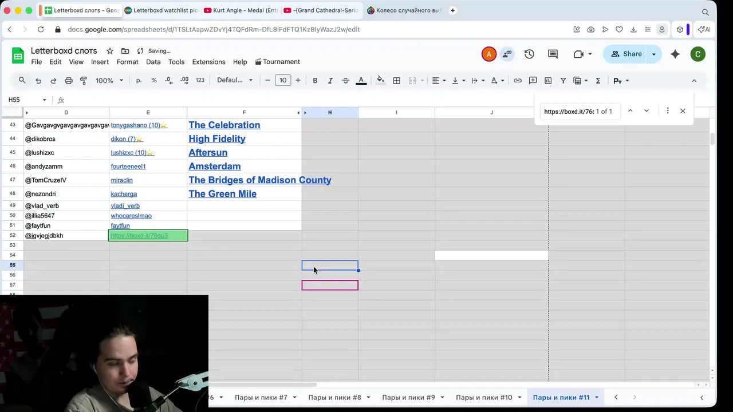Image resolution: width=733 pixels, height=412 pixels.
Task: Take a browser snapshot with camera icon
Action: tap(590, 29)
